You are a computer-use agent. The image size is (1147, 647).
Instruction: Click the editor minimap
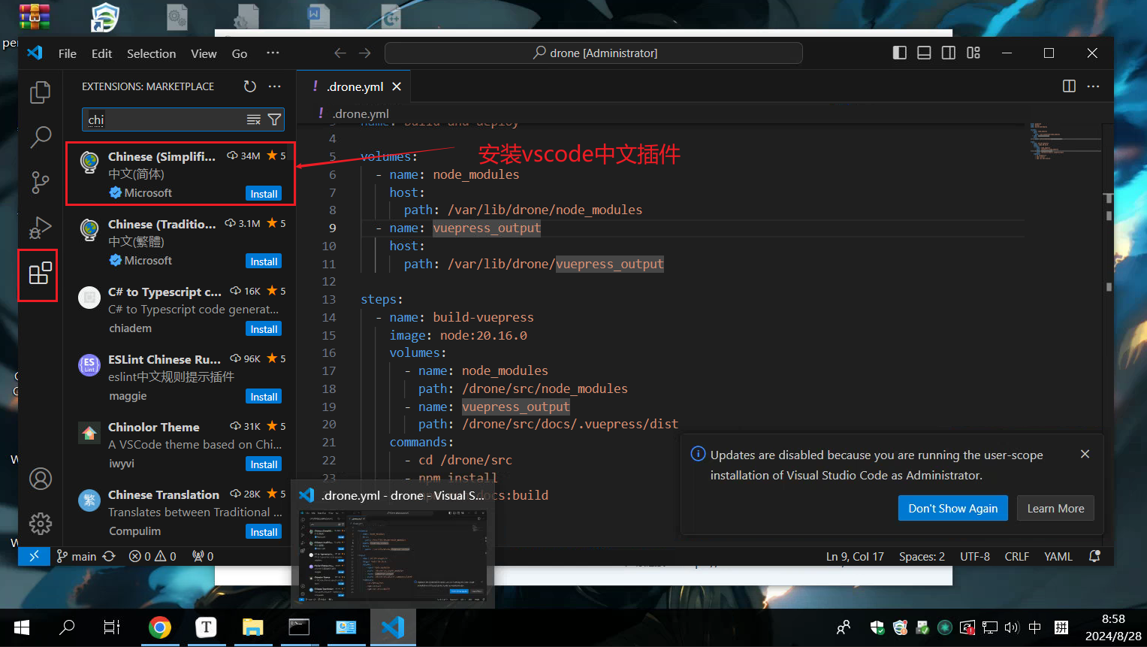(1064, 141)
